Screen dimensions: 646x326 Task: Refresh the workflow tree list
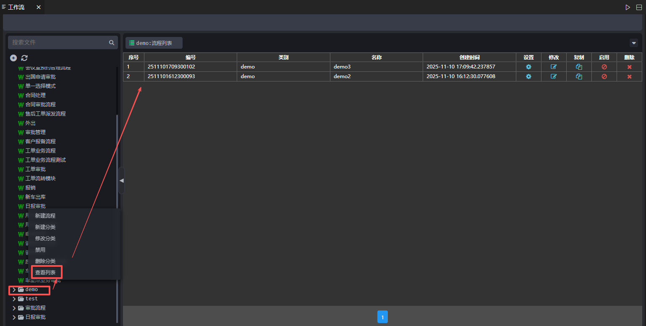click(24, 58)
